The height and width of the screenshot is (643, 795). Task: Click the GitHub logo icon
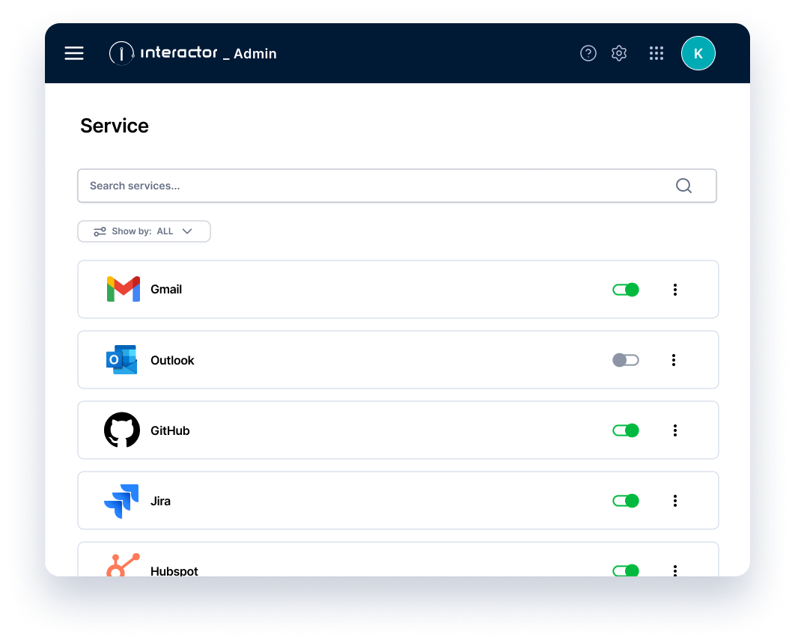[x=122, y=430]
